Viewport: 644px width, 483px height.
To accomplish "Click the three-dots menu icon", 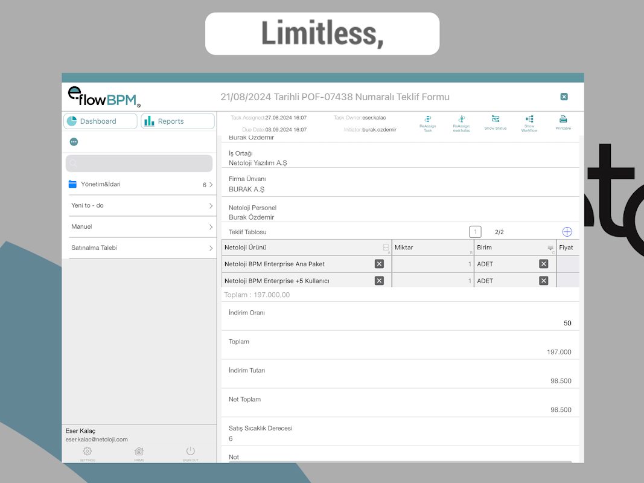I will pos(74,142).
